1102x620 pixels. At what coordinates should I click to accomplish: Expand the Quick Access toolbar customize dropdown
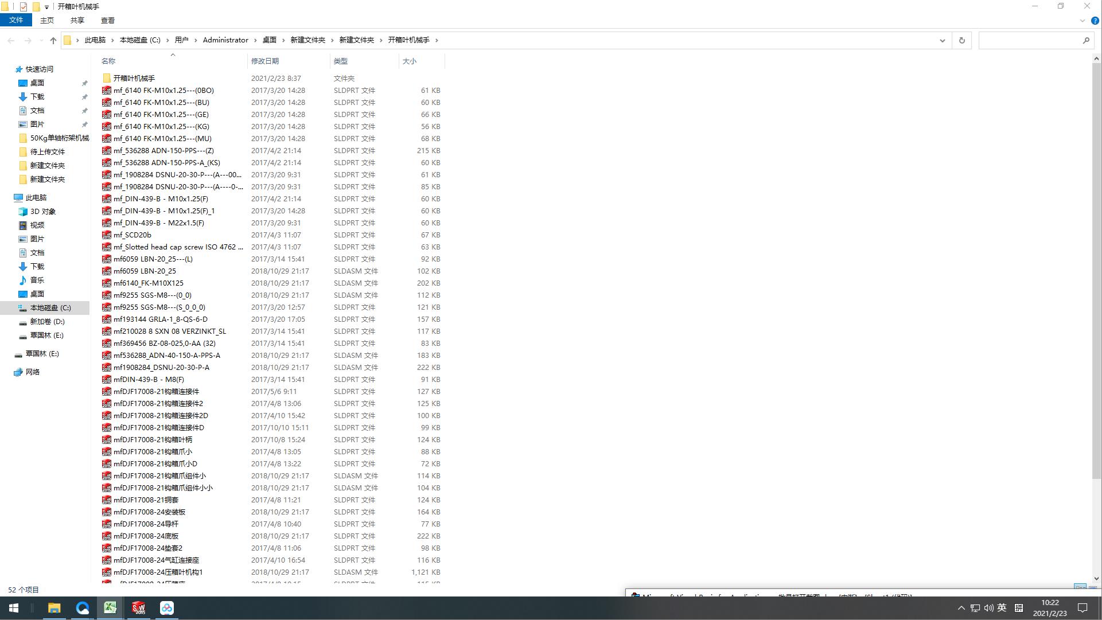point(46,7)
